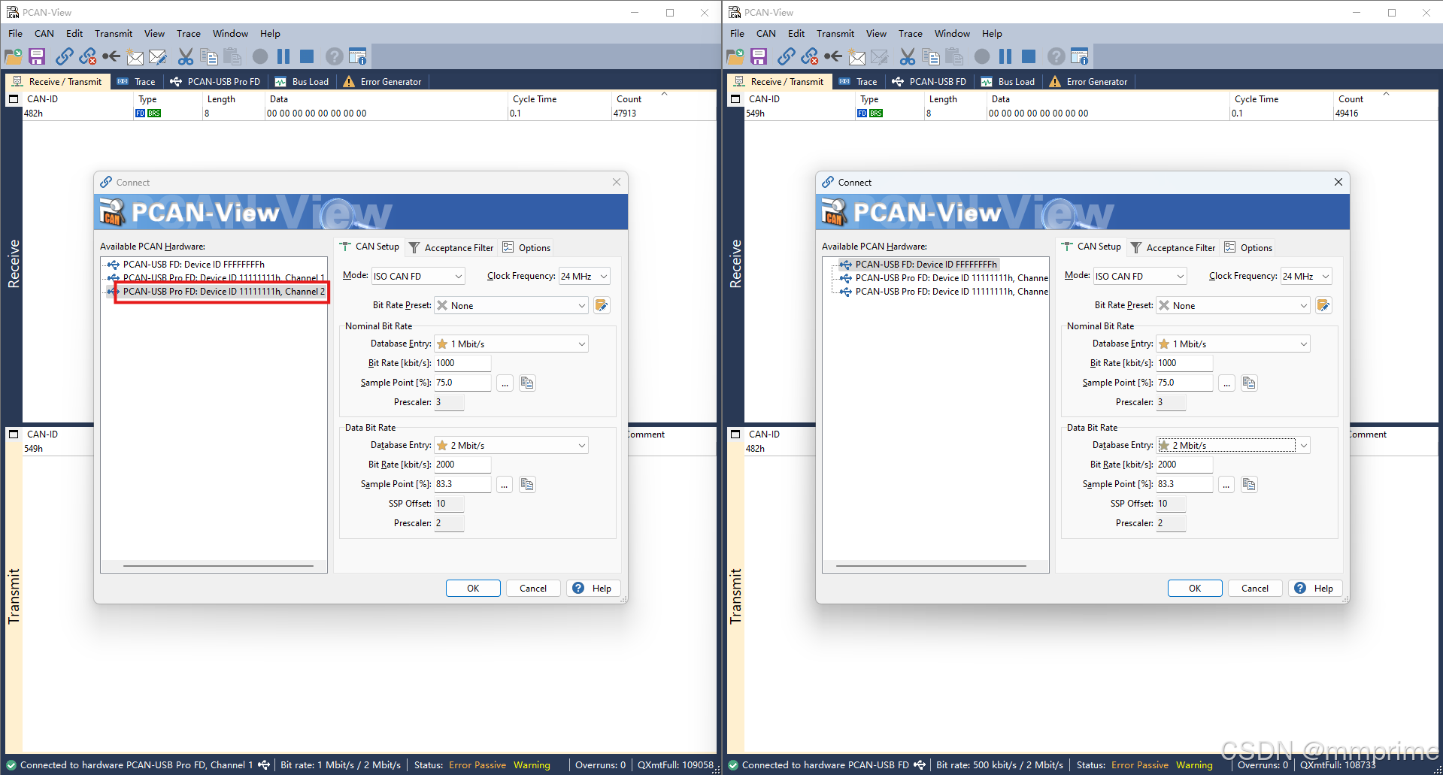
Task: Click the Cut scissors icon in right window
Action: [x=908, y=56]
